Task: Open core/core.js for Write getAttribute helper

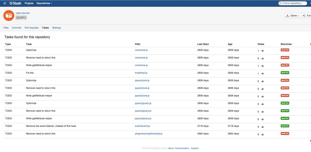Action: point(141,65)
